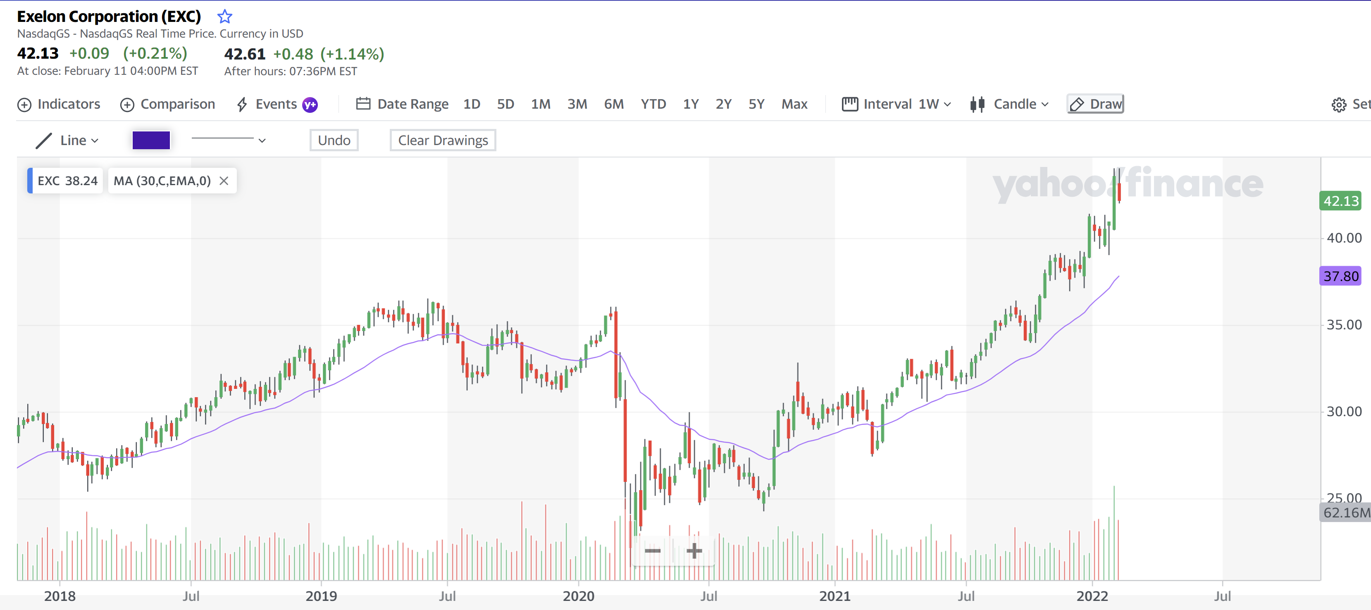Click the 37.80 moving average tag
Screen dimensions: 1371x610
click(x=1340, y=276)
